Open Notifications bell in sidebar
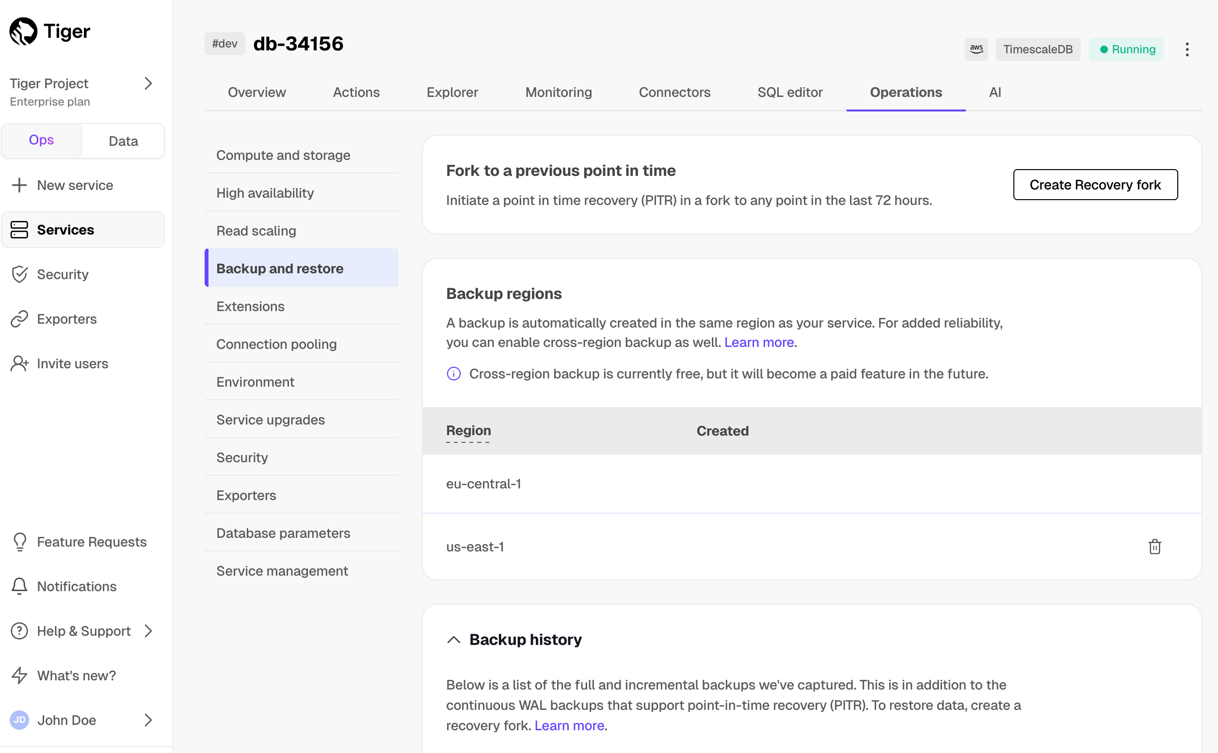This screenshot has height=753, width=1218. tap(64, 586)
